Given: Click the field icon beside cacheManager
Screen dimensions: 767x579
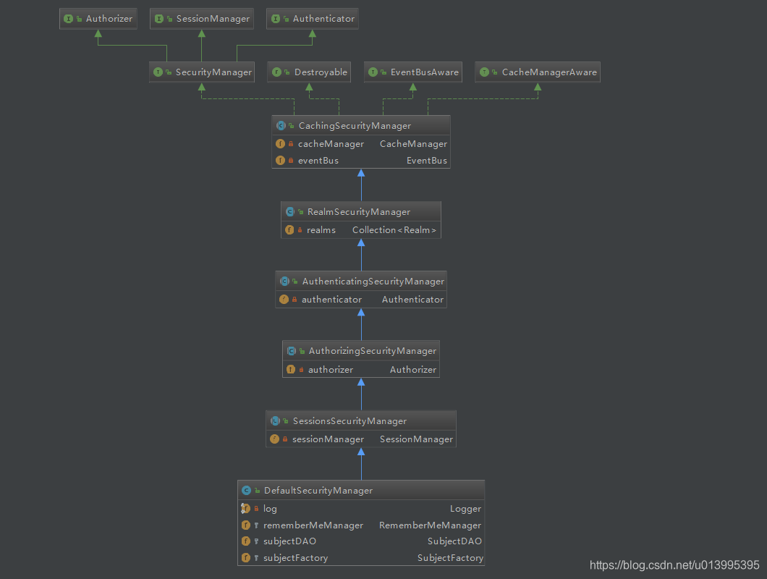Looking at the screenshot, I should pos(281,143).
